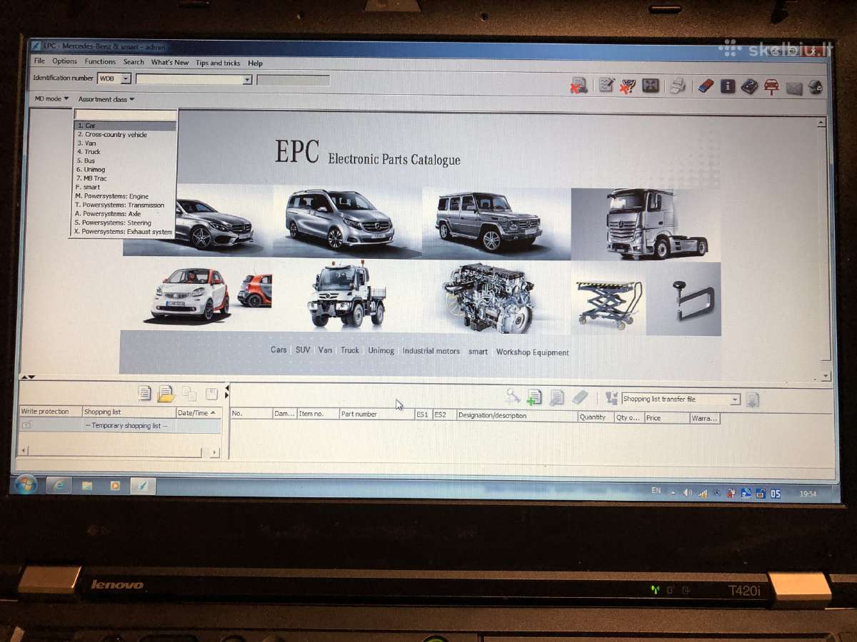Click the save floppy disk icon
Screen dimensions: 857x642
click(211, 394)
